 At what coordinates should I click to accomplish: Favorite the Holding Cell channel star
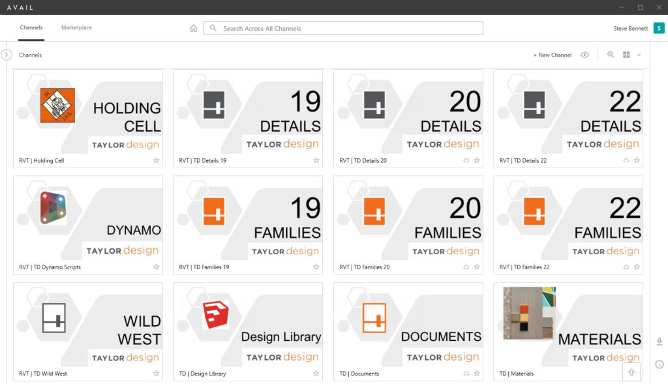coord(157,160)
